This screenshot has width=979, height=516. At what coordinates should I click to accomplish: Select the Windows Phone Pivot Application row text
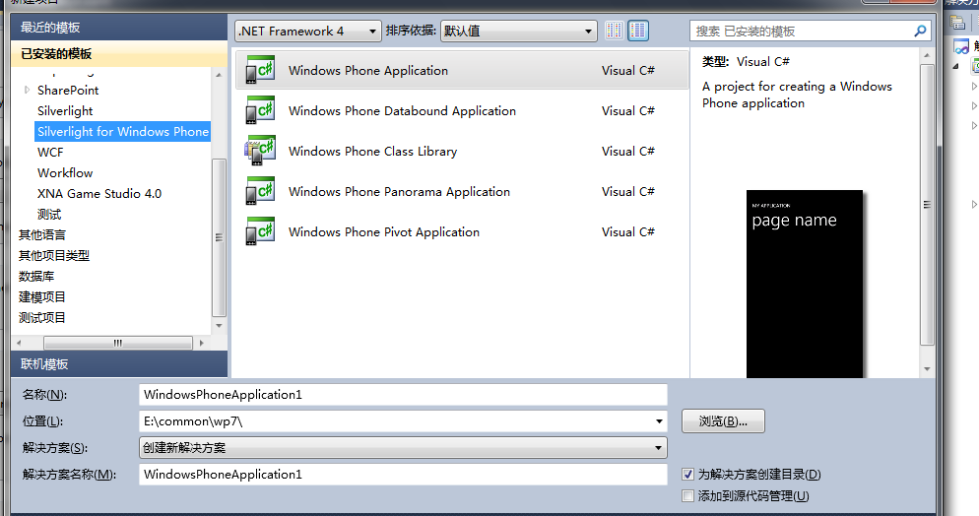(x=384, y=232)
